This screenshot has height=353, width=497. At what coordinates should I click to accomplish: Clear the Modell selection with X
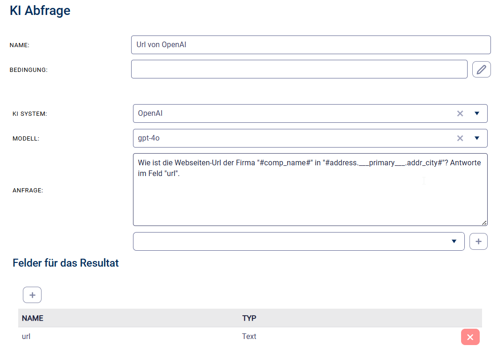click(460, 138)
